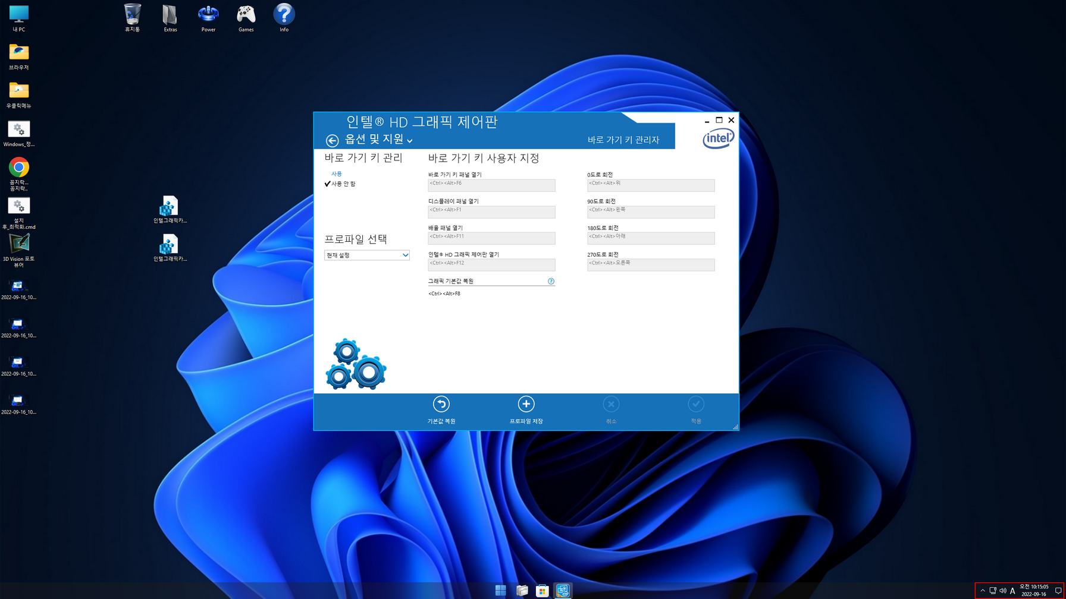Select the Info desktop icon

pyautogui.click(x=284, y=18)
